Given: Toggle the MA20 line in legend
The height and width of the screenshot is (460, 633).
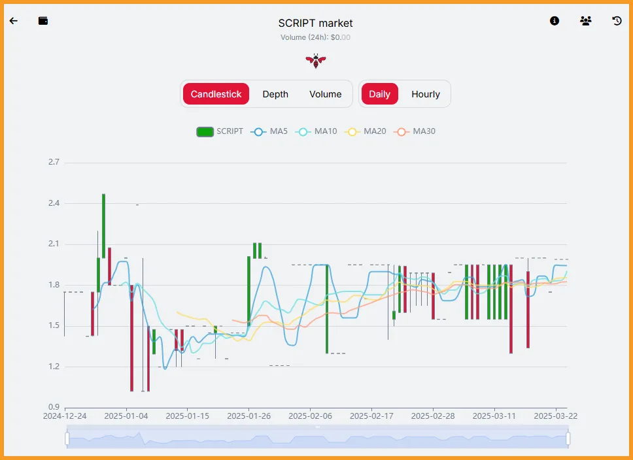Looking at the screenshot, I should tap(366, 131).
